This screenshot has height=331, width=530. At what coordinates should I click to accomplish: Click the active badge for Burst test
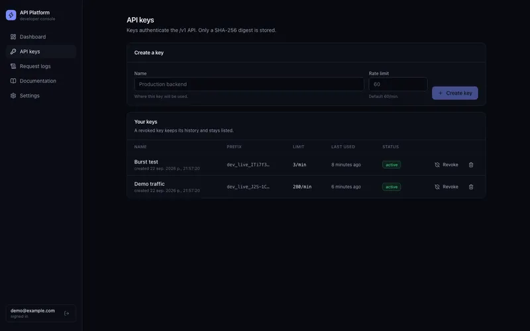392,165
